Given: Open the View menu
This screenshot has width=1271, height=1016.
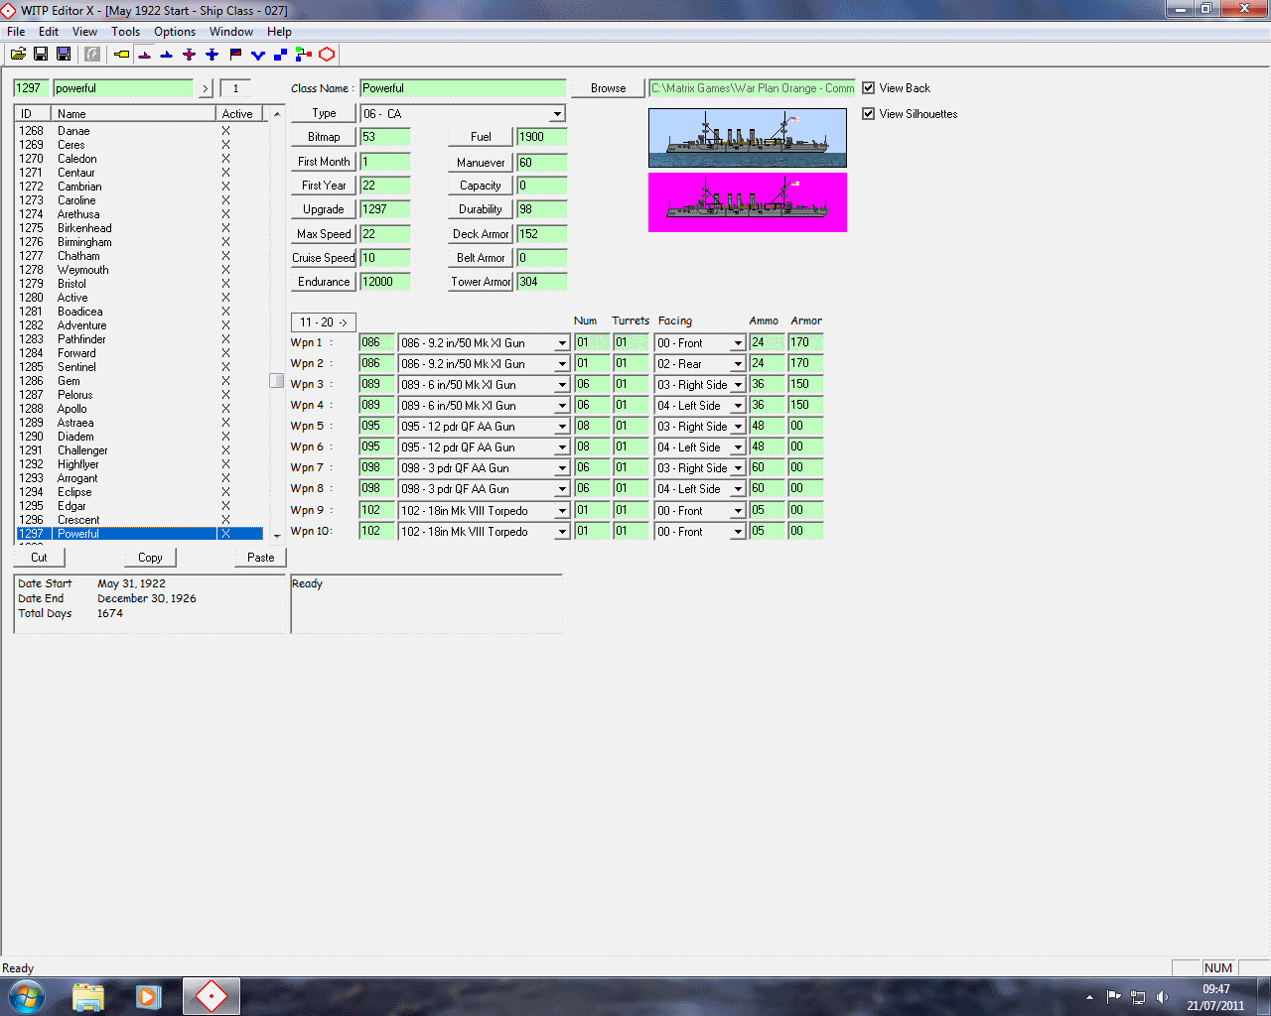Looking at the screenshot, I should 84,32.
